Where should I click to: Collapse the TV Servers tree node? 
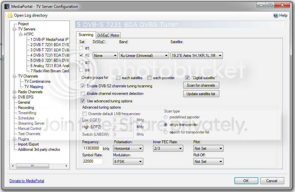point(14,29)
